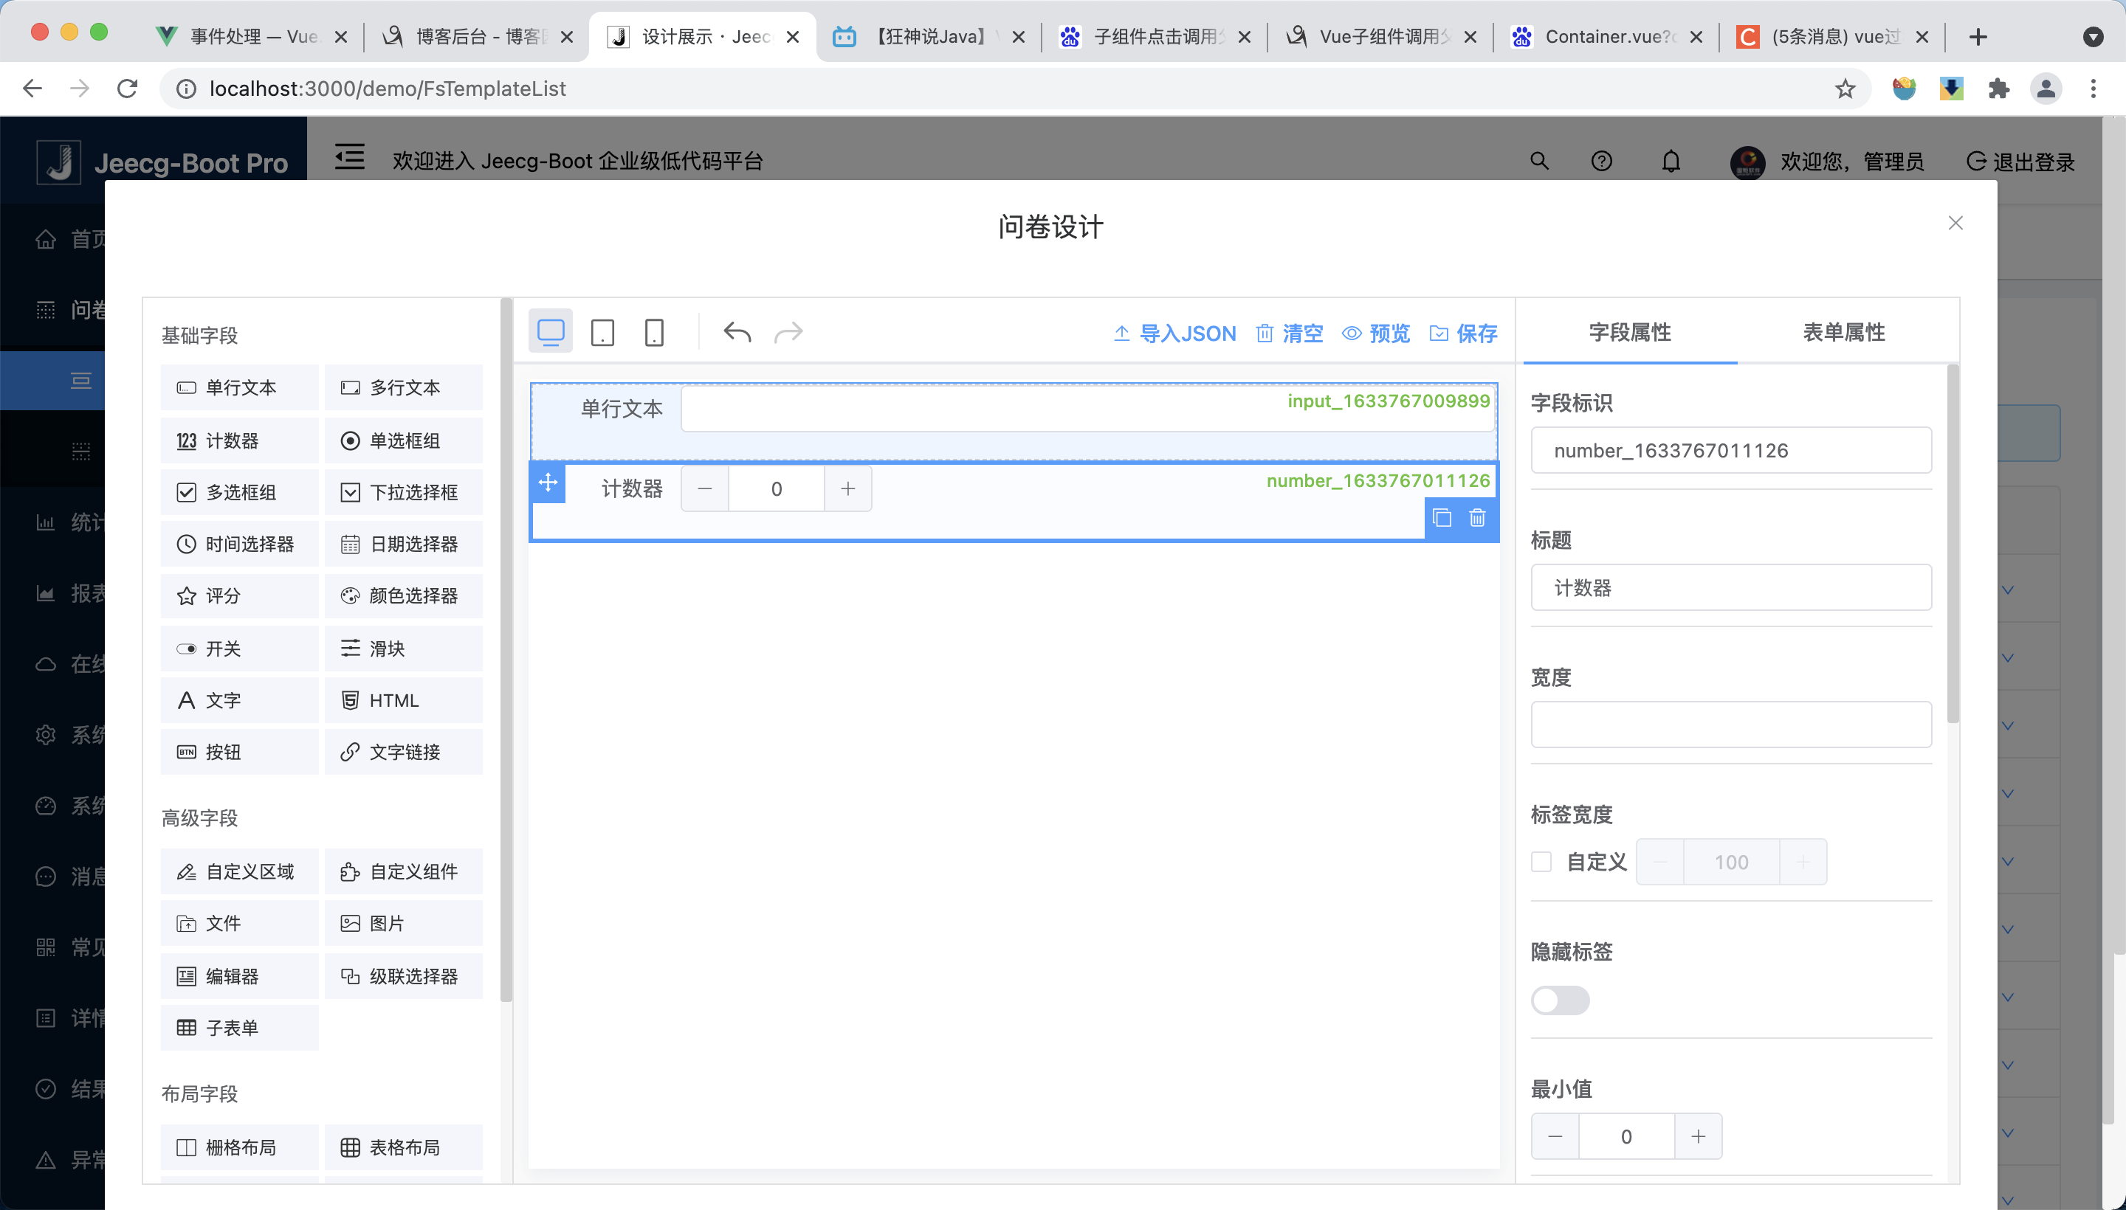2126x1210 pixels.
Task: Click the header search icon
Action: [x=1539, y=162]
